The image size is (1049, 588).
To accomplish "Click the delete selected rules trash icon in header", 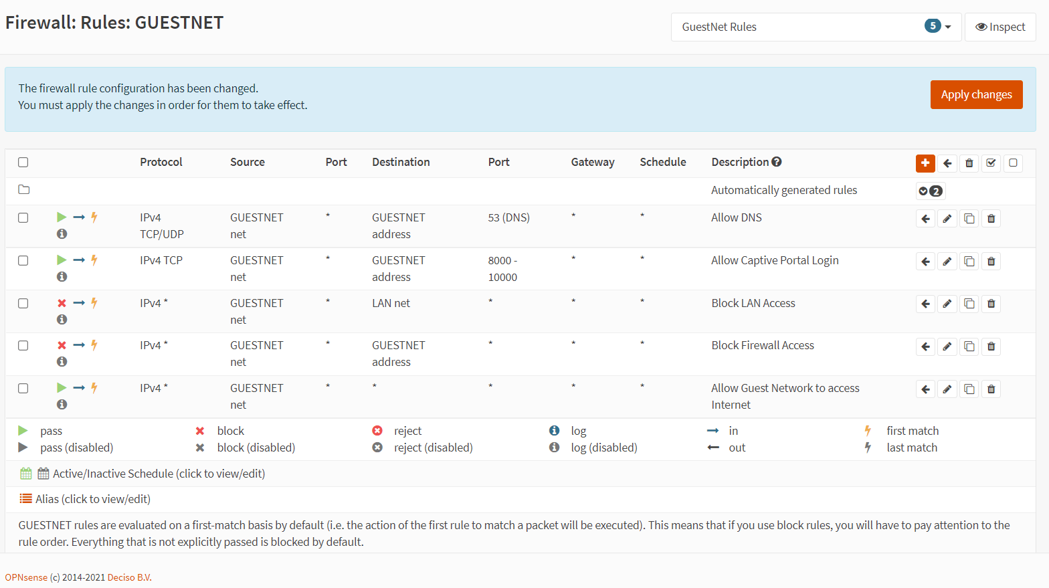I will tap(969, 163).
